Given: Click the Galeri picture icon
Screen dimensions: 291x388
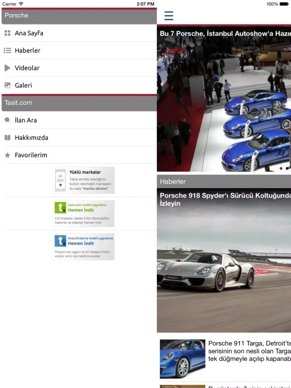Looking at the screenshot, I should click(7, 85).
